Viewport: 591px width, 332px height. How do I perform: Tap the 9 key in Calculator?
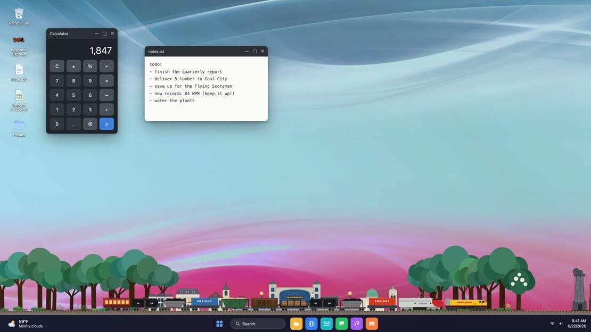point(90,81)
